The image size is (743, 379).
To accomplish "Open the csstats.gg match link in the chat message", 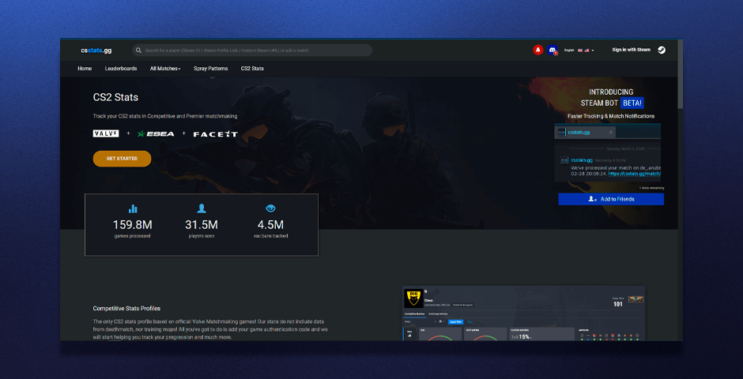I will click(635, 174).
